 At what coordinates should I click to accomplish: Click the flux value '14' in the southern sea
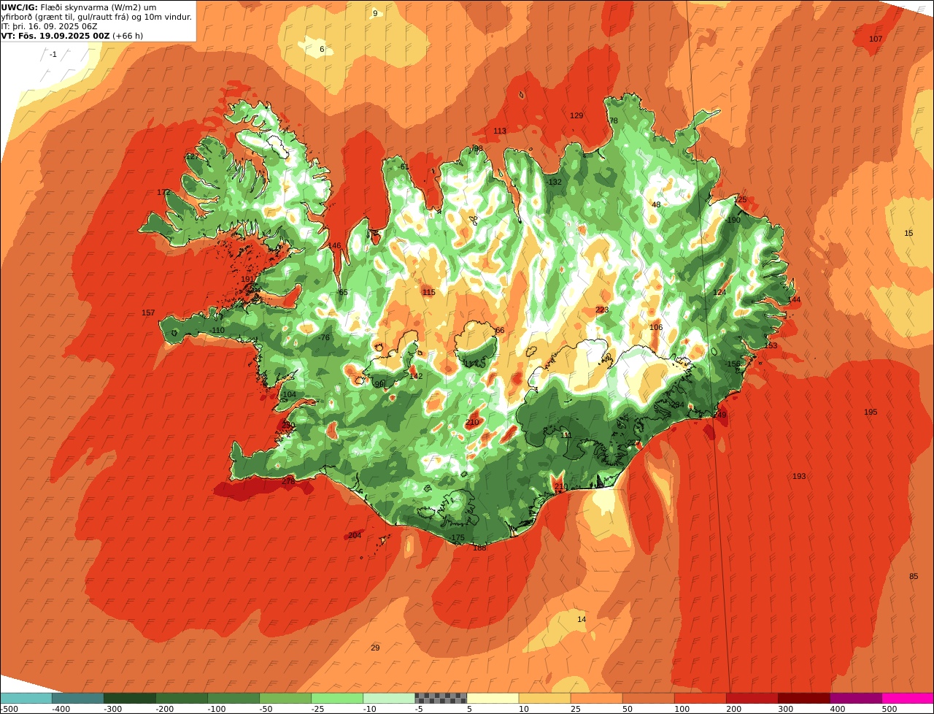[582, 619]
